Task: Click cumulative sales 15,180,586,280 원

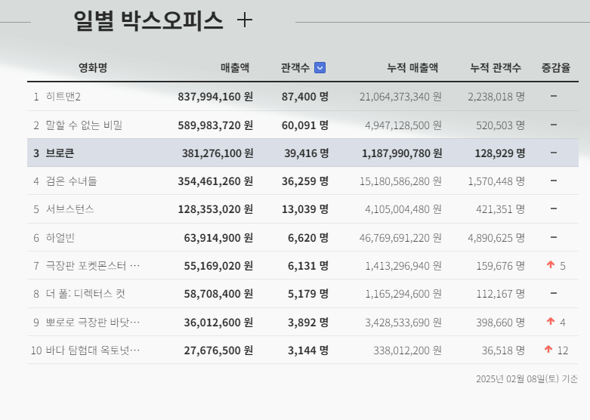Action: [400, 181]
